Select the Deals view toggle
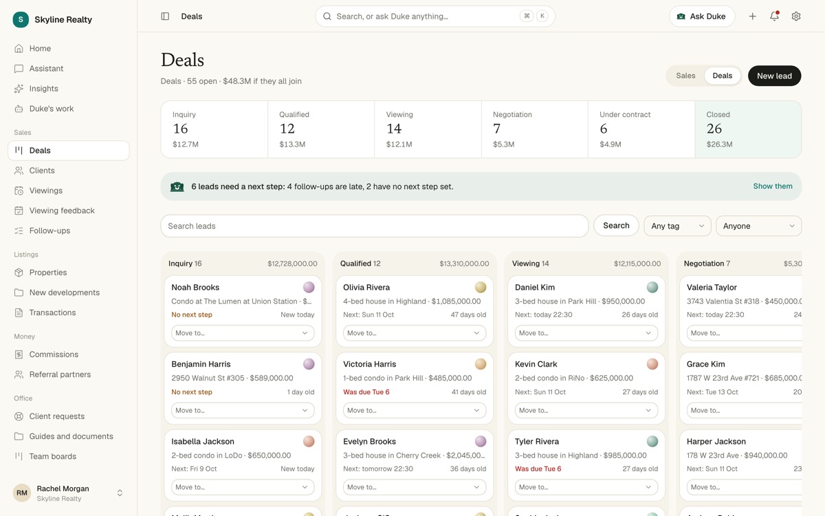 (723, 76)
